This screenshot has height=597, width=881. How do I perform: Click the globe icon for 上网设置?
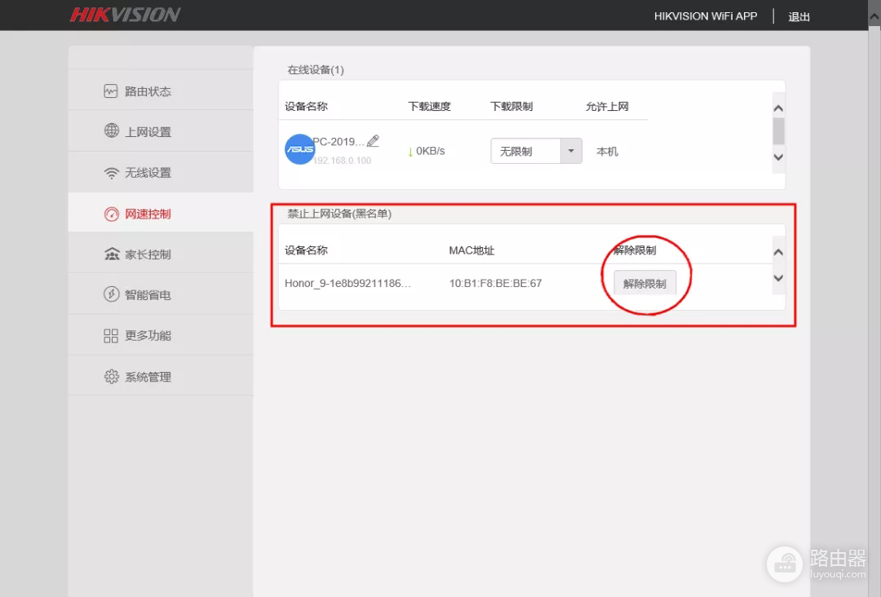[112, 130]
